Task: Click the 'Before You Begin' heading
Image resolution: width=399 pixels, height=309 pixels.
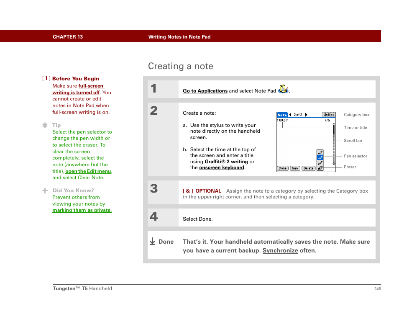Action: click(x=76, y=79)
